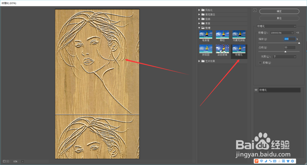Expand the 风格化 filter folder
The height and width of the screenshot is (165, 307).
coord(199,10)
